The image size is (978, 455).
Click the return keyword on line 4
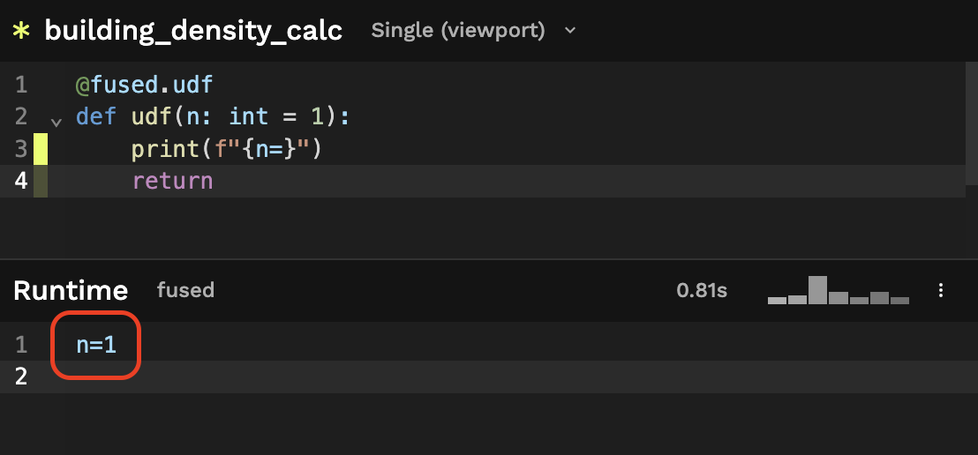coord(172,182)
